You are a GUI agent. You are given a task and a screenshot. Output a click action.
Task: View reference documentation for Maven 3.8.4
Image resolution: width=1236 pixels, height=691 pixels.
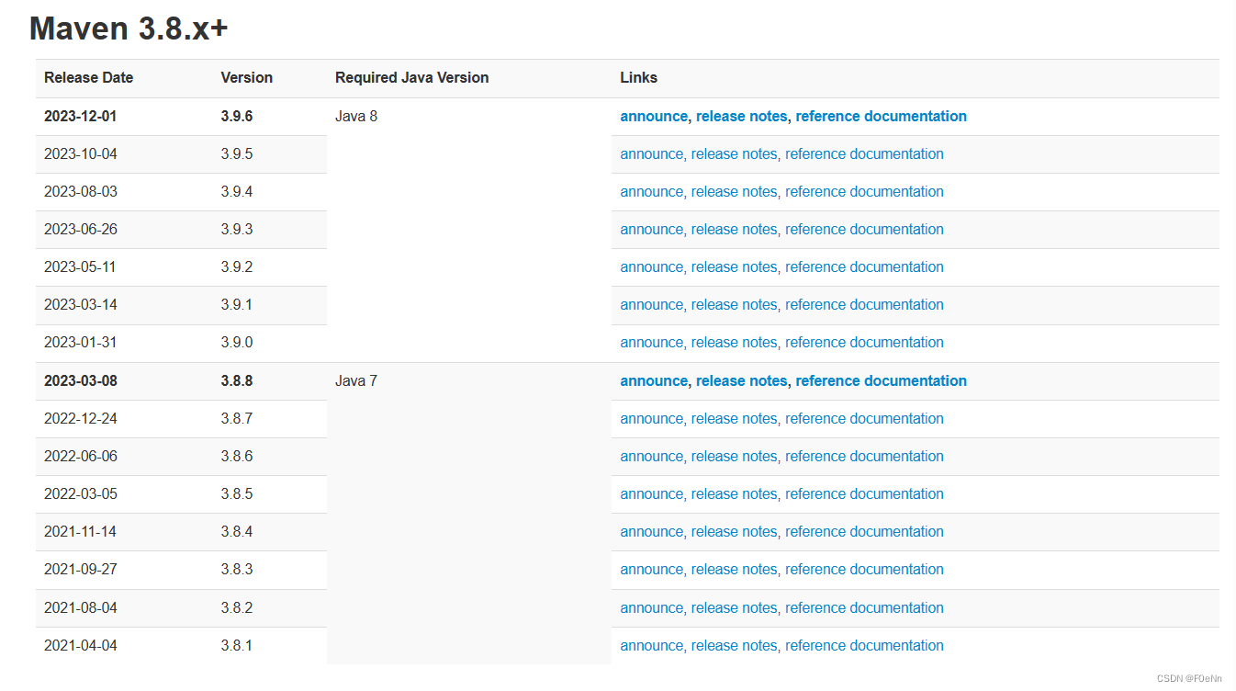[x=864, y=531]
